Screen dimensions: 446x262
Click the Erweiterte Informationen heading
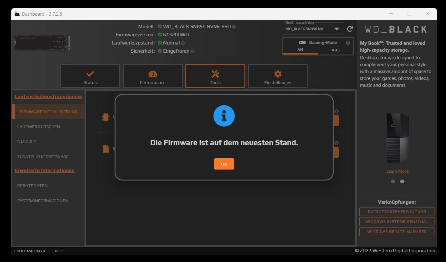[45, 170]
